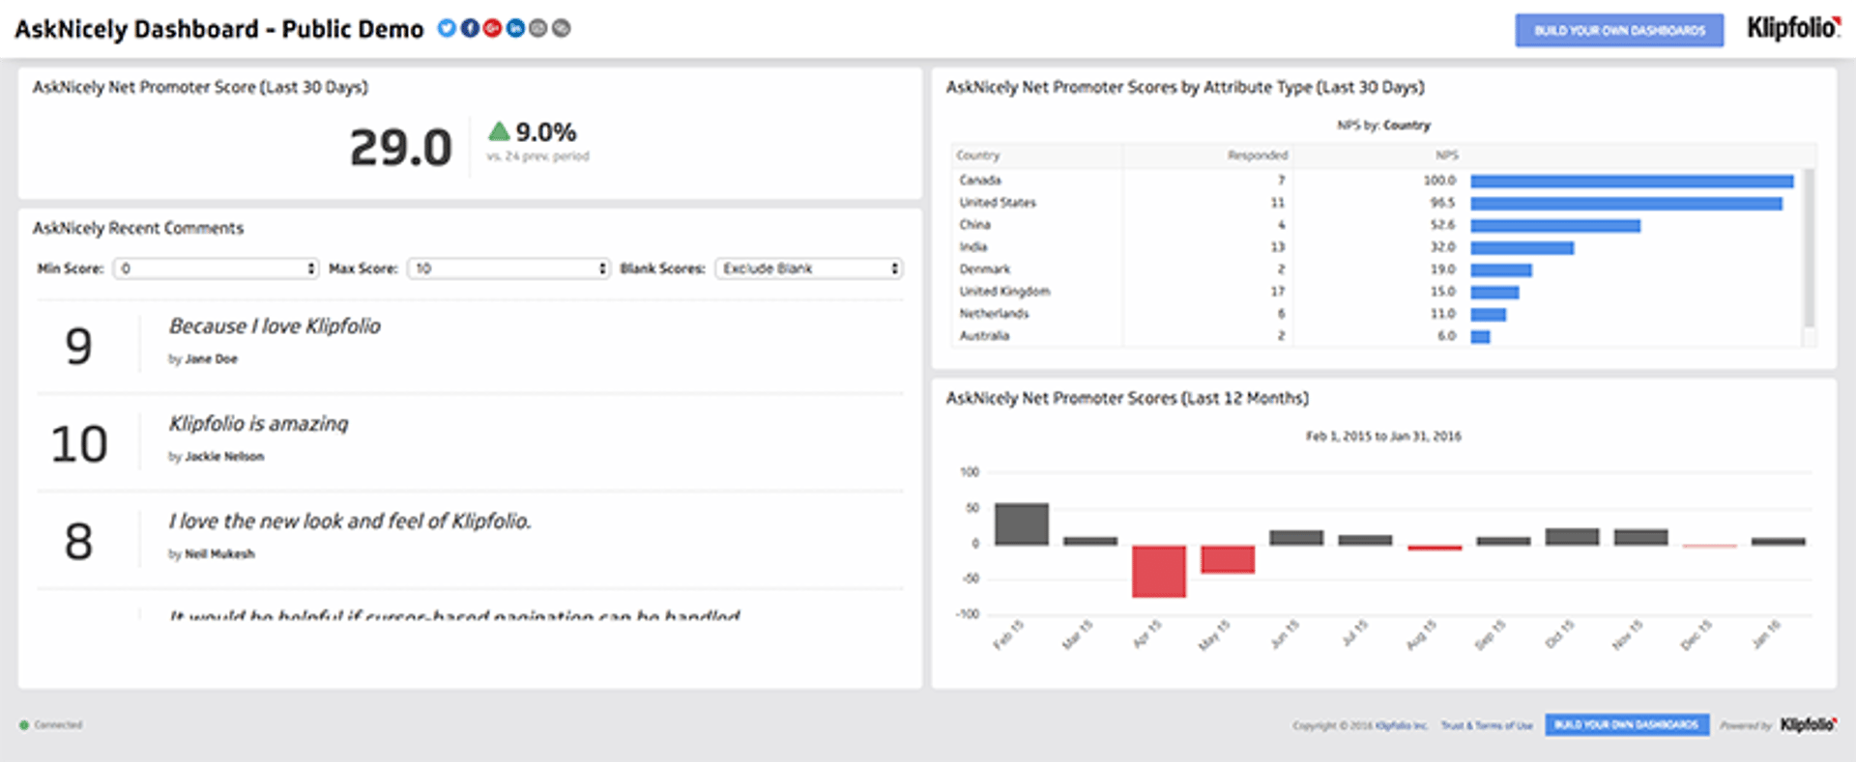Click the Feb 15 gray chart bar

point(1022,524)
